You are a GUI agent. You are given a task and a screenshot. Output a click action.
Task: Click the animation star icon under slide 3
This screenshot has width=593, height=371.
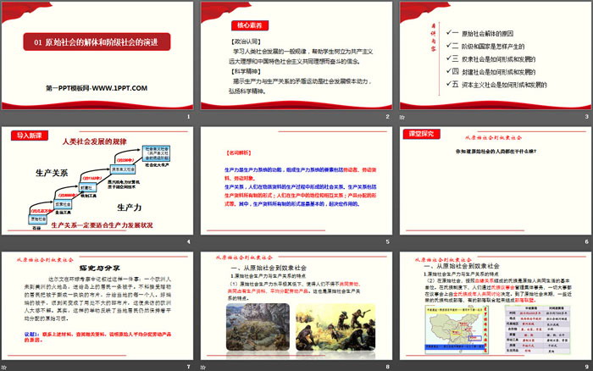402,117
